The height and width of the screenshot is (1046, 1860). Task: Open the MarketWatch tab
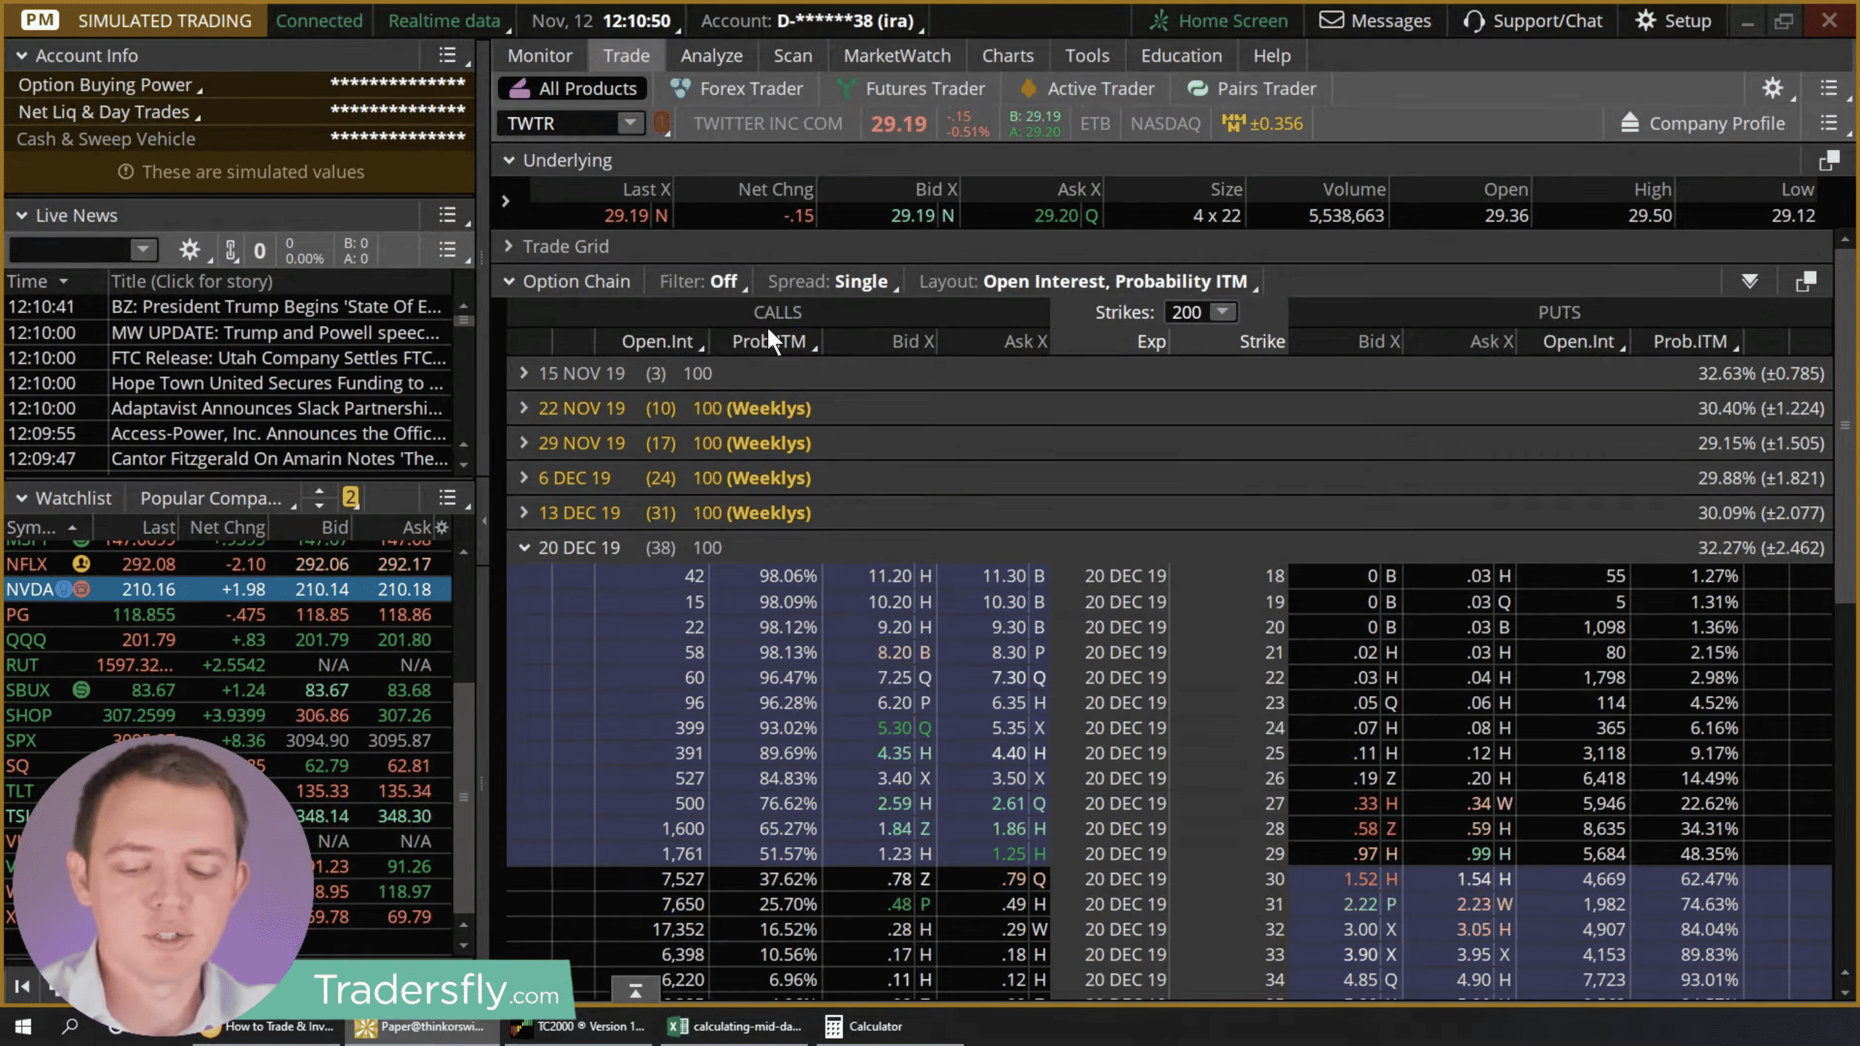[x=897, y=56]
